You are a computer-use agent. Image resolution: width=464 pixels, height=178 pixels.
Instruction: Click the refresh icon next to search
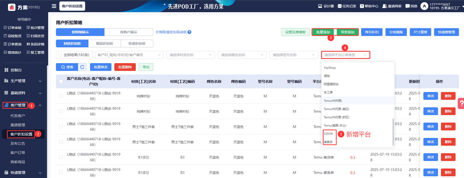[x=82, y=67]
